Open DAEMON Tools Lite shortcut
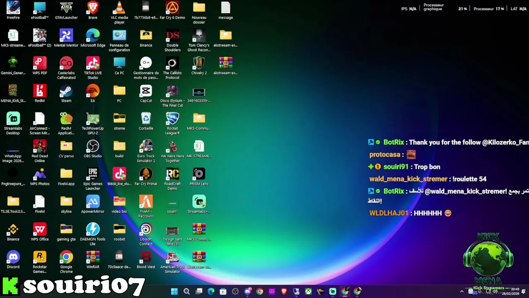Screen dimensions: 529x298 coord(93,235)
